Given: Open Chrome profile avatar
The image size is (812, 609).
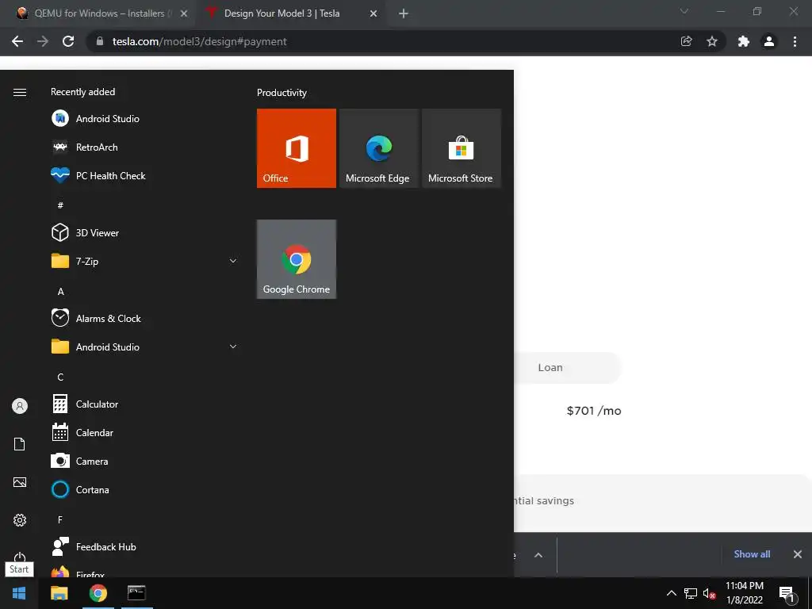Looking at the screenshot, I should tap(769, 41).
